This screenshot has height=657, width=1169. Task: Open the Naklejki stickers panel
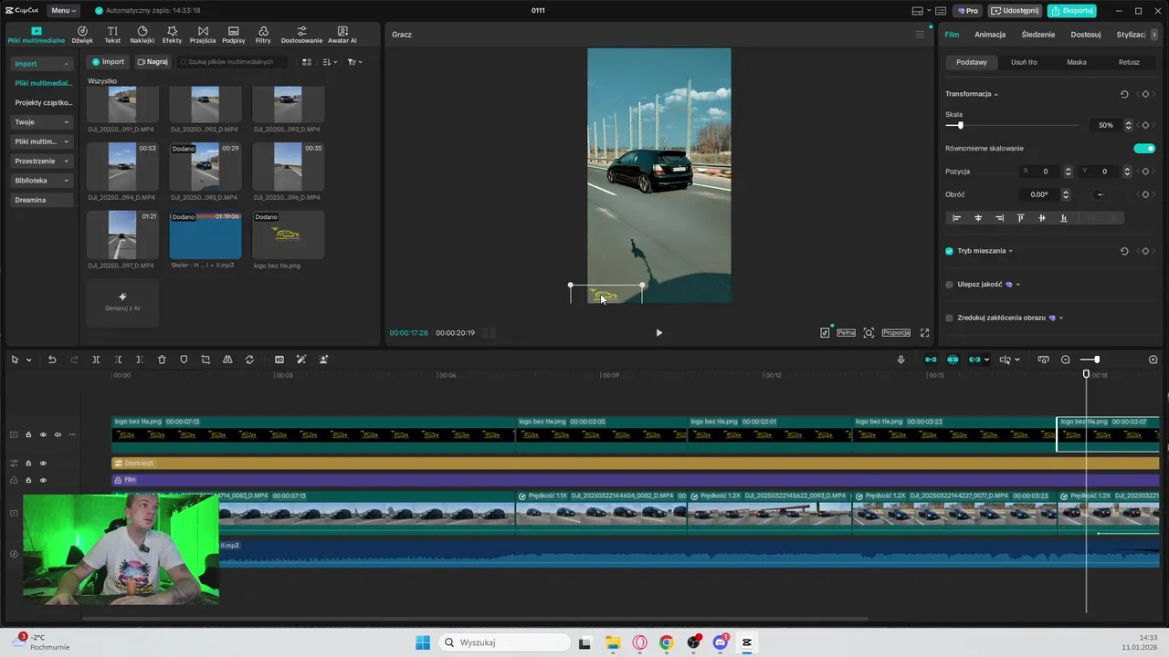tap(142, 35)
